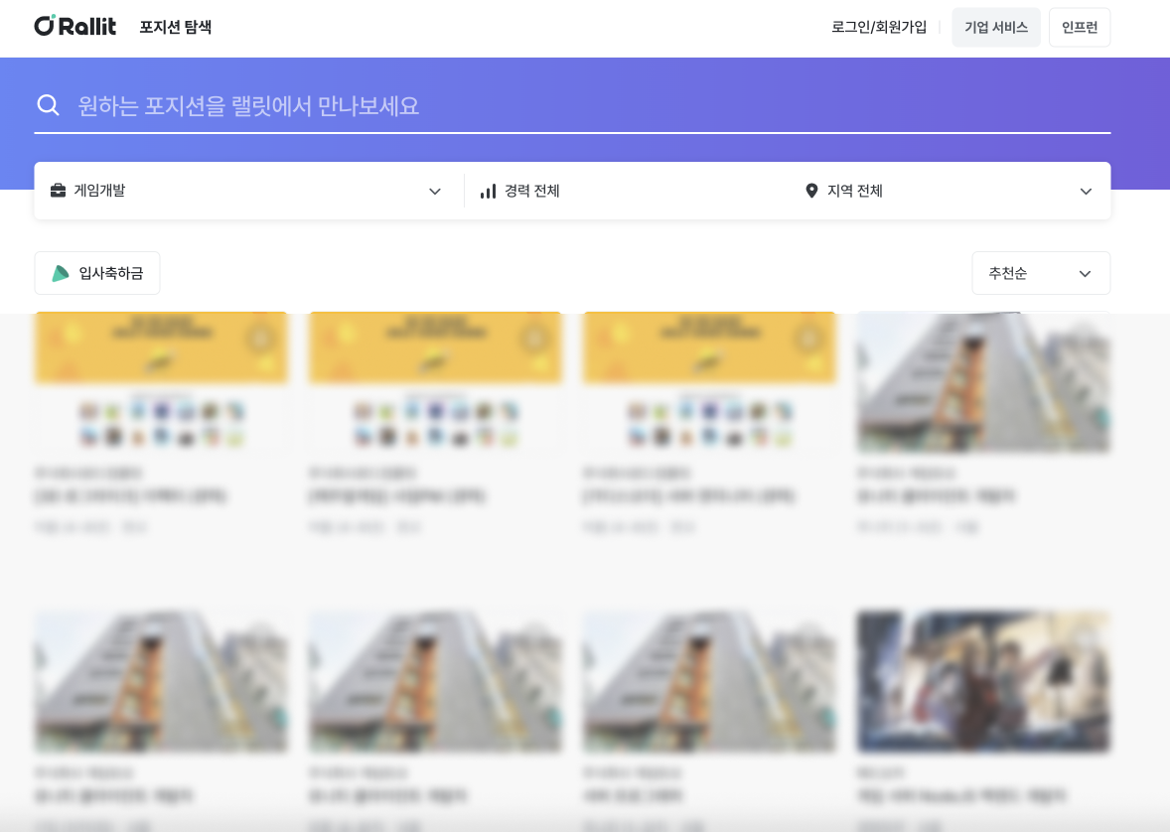Viewport: 1170px width, 832px height.
Task: Open the 추천순 sort dropdown
Action: pyautogui.click(x=1041, y=273)
